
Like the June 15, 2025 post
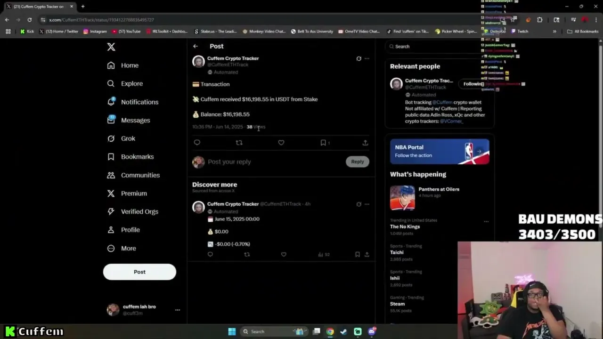284,254
